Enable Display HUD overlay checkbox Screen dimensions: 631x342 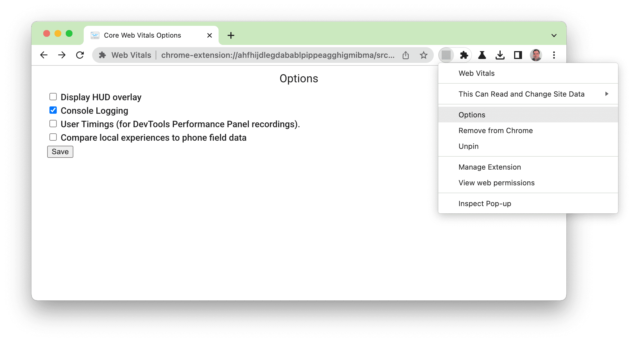coord(53,97)
